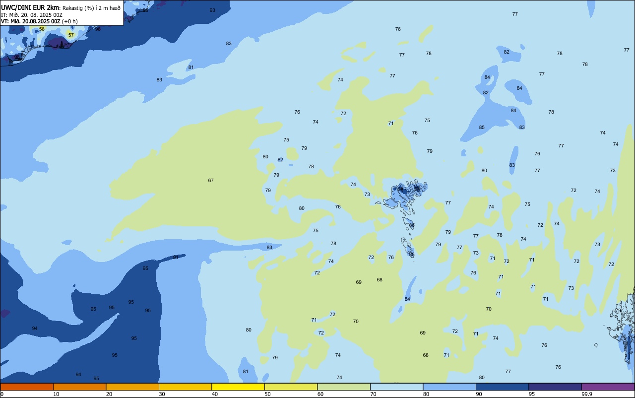This screenshot has height=398, width=635.
Task: Select the 'IT: Mið. 20. 08. 2025 00Z' line
Action: 32,15
